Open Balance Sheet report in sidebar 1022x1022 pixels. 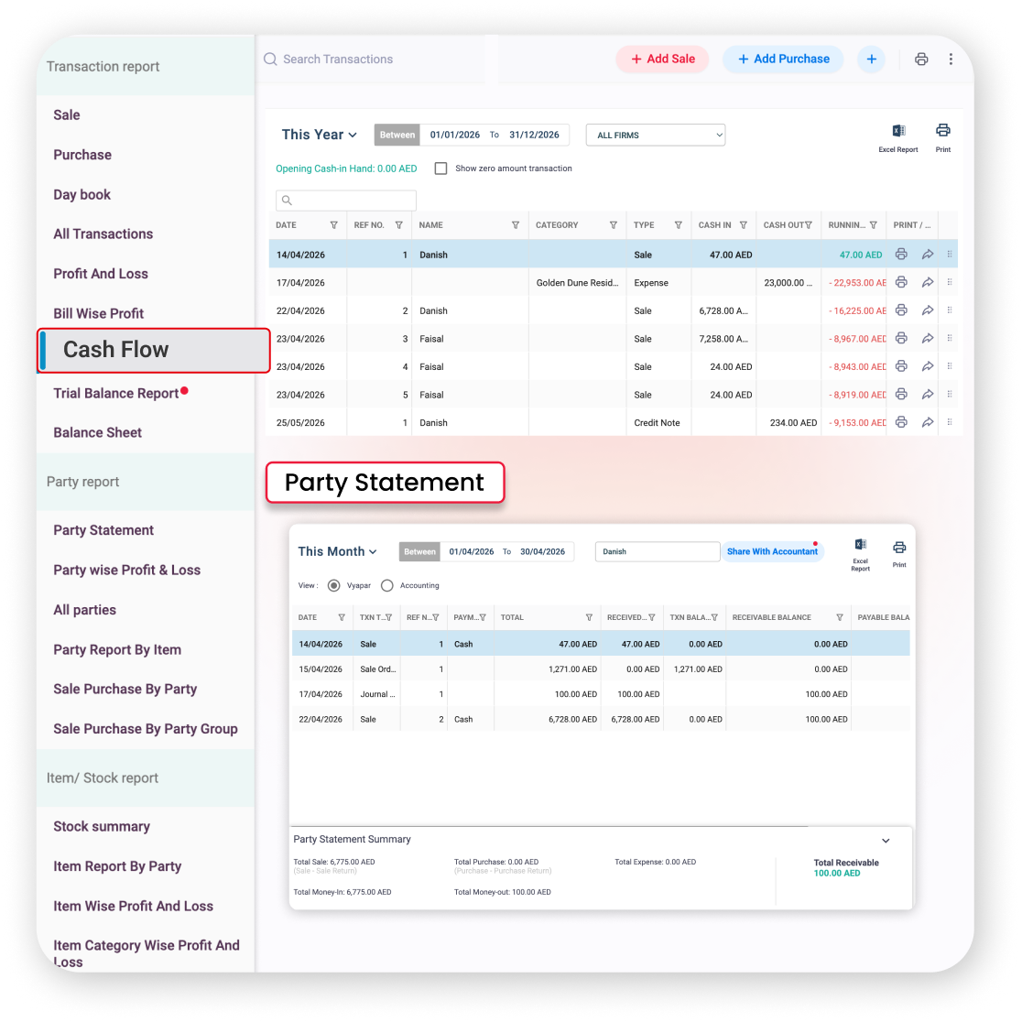98,433
